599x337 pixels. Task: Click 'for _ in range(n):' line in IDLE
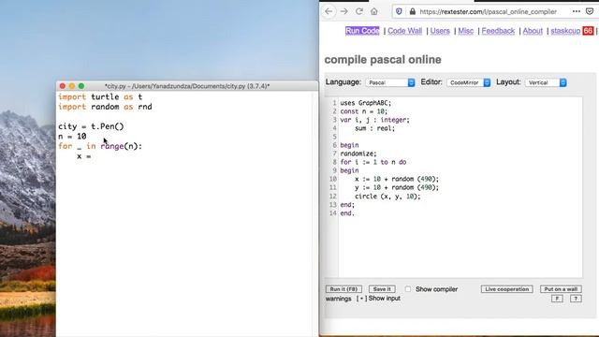100,146
